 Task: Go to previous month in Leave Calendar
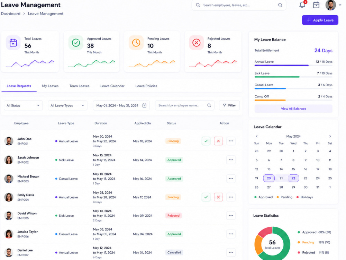tap(257, 136)
